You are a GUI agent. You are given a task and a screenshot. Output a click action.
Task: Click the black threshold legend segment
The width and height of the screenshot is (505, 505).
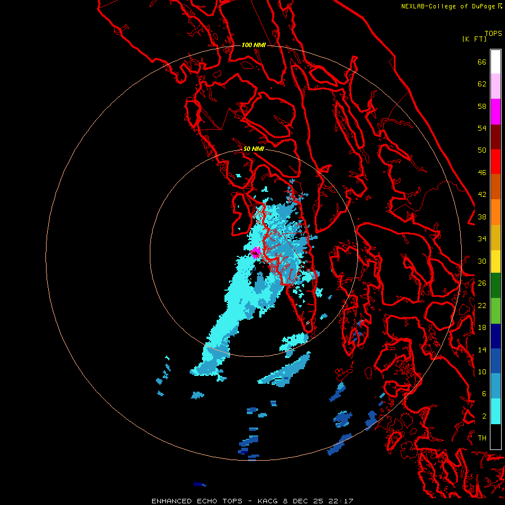[x=495, y=437]
